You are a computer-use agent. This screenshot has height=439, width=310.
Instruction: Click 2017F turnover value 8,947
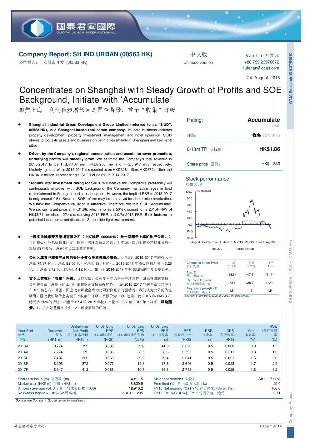click(58, 370)
